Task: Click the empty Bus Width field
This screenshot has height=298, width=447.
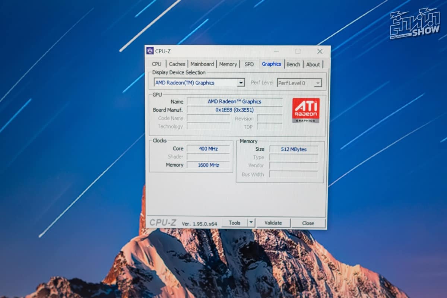Action: pyautogui.click(x=294, y=174)
